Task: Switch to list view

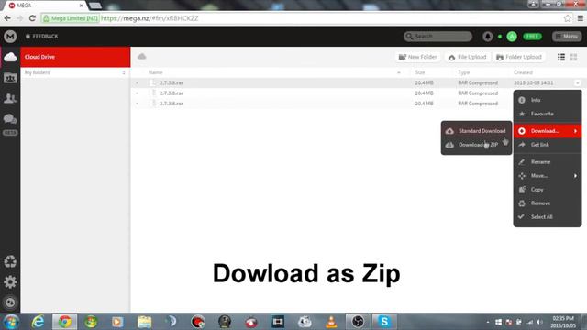Action: [560, 57]
